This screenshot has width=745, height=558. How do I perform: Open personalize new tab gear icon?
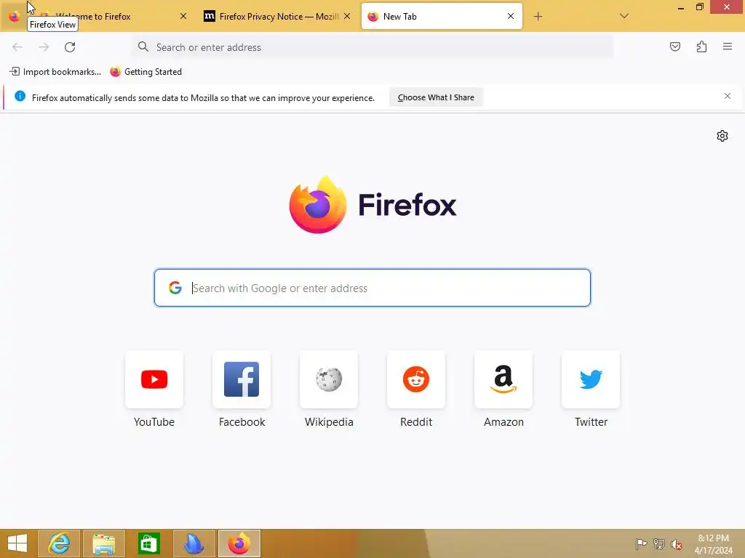tap(722, 136)
